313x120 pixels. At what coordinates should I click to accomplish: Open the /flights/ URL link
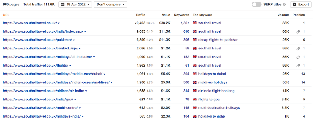point(35,65)
